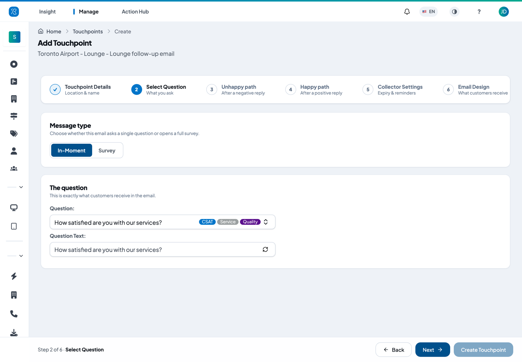
Task: Open the download sidebar icon
Action: pyautogui.click(x=14, y=333)
